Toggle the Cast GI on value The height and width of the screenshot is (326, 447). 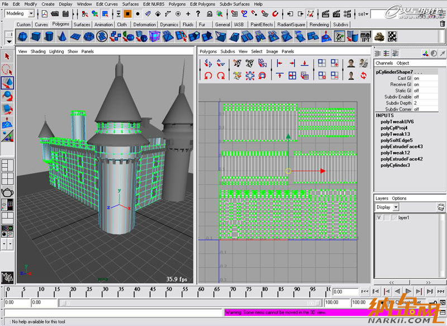point(416,78)
